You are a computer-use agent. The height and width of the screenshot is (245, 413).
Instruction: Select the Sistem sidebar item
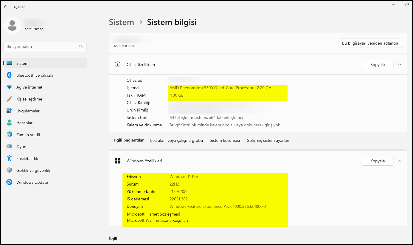point(45,63)
